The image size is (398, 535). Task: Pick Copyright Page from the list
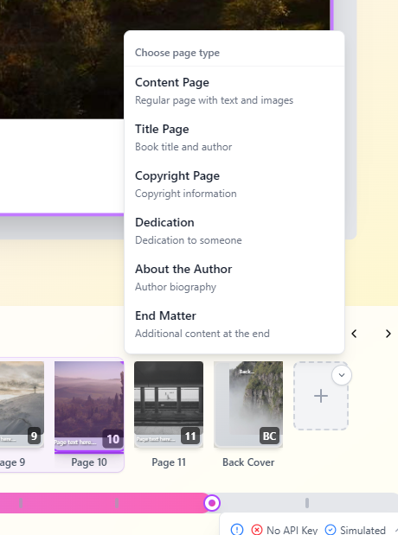(x=234, y=184)
